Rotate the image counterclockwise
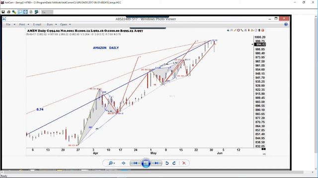 tap(167, 163)
